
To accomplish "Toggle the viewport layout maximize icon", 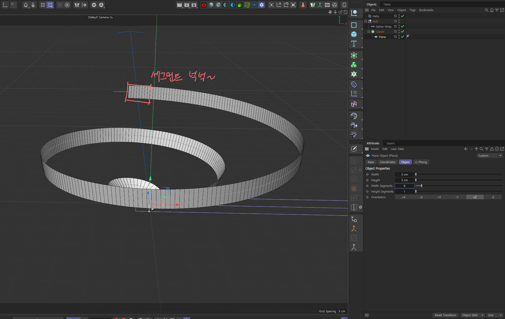I will click(345, 12).
